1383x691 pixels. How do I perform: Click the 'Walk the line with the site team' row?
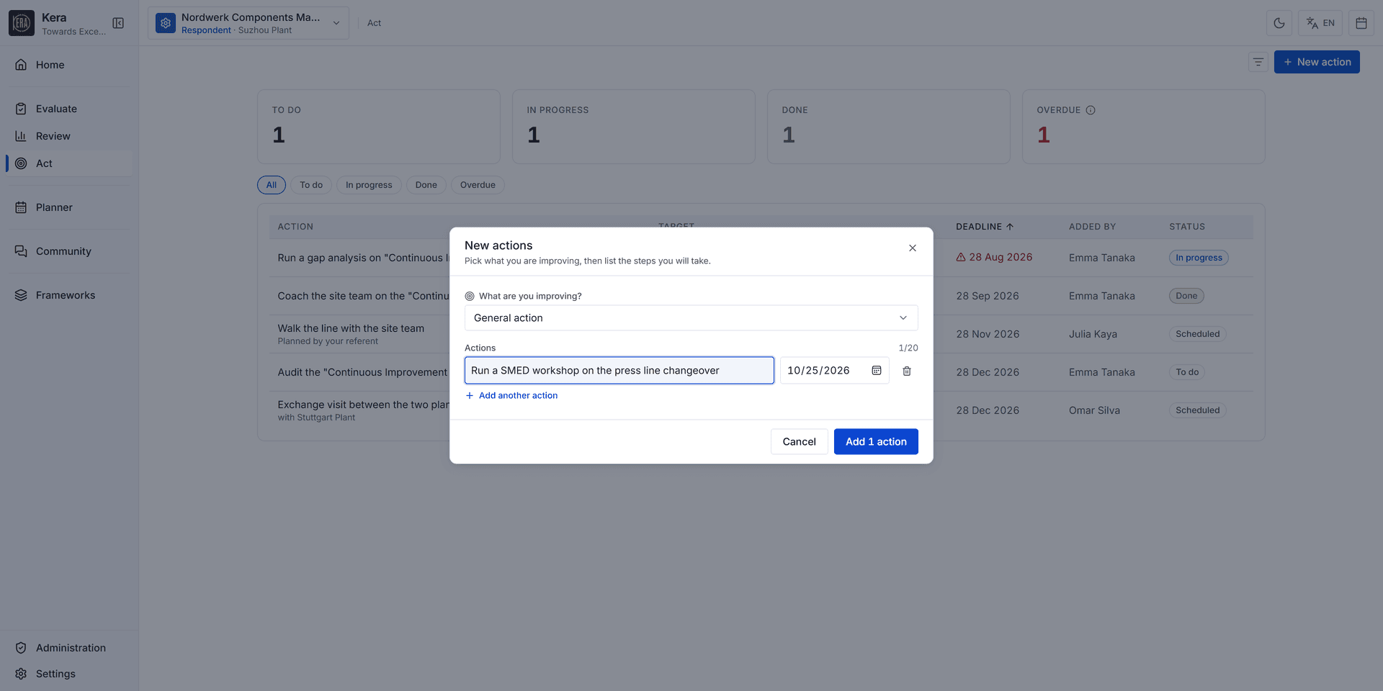coord(761,334)
